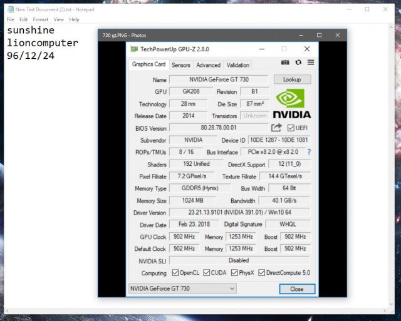Click the GPU-Z app icon in title bar
Image resolution: width=401 pixels, height=321 pixels.
(134, 49)
